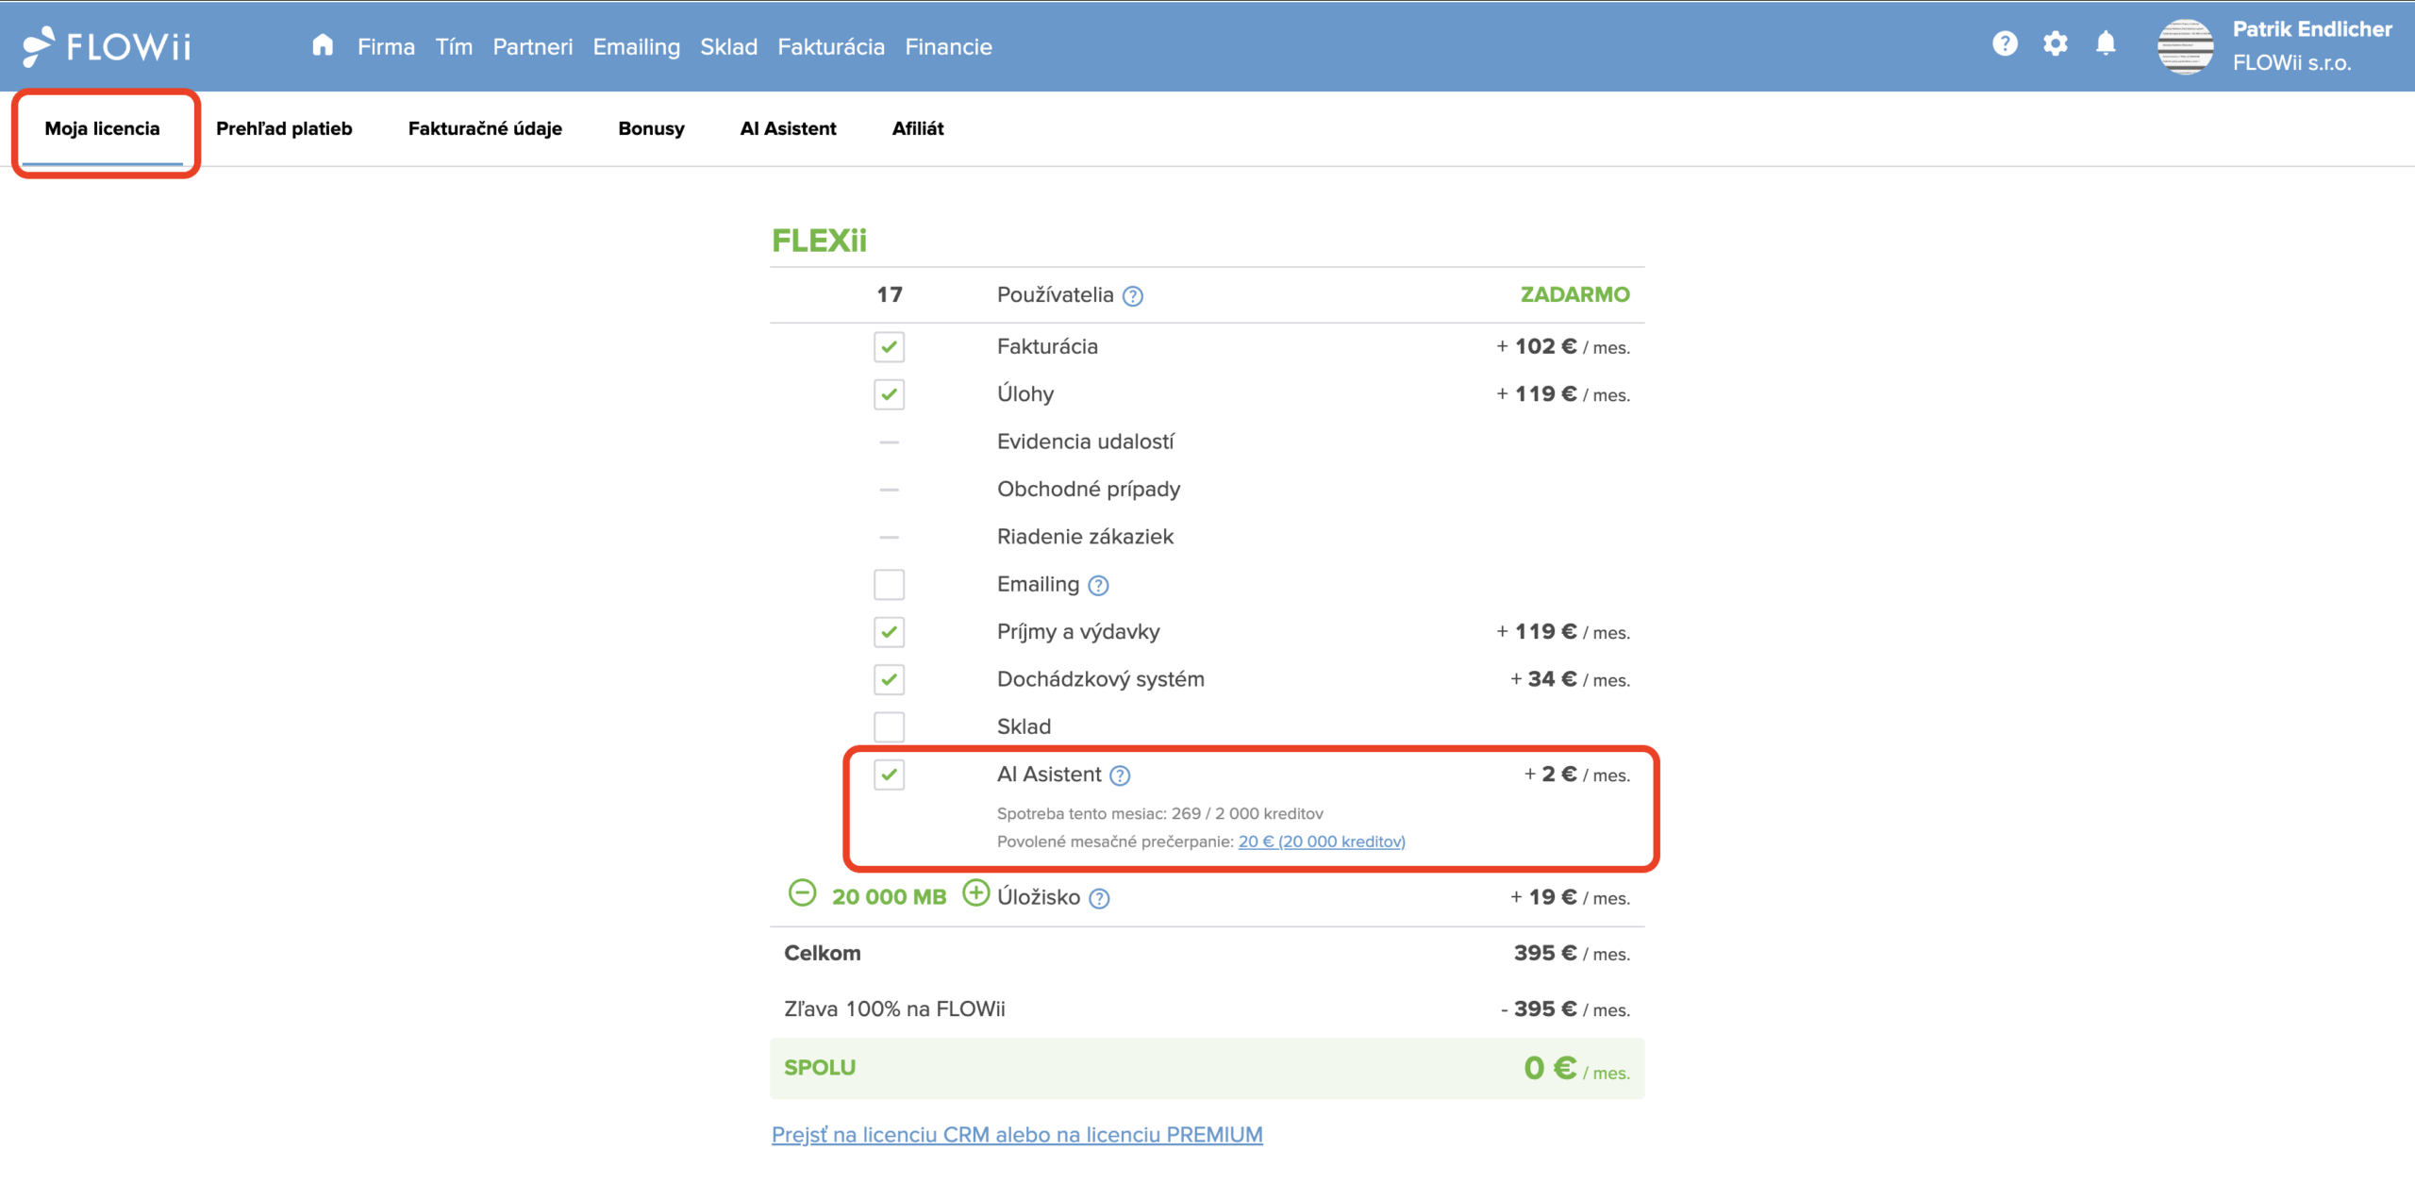Viewport: 2415px width, 1200px height.
Task: Switch to the Fakturačné údaje tab
Action: point(485,129)
